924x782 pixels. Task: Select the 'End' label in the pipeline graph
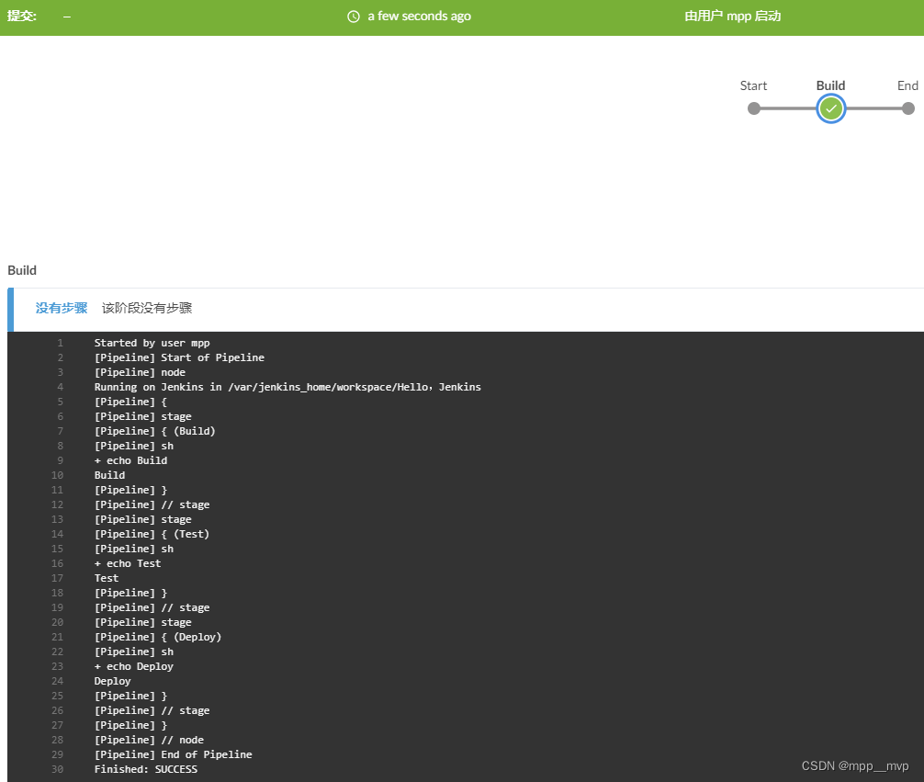coord(907,85)
